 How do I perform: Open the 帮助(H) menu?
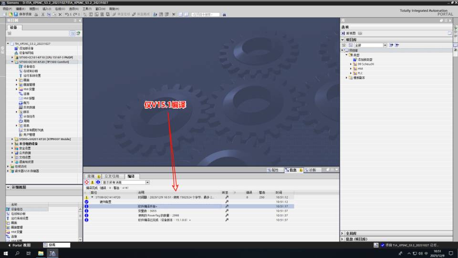[114, 9]
